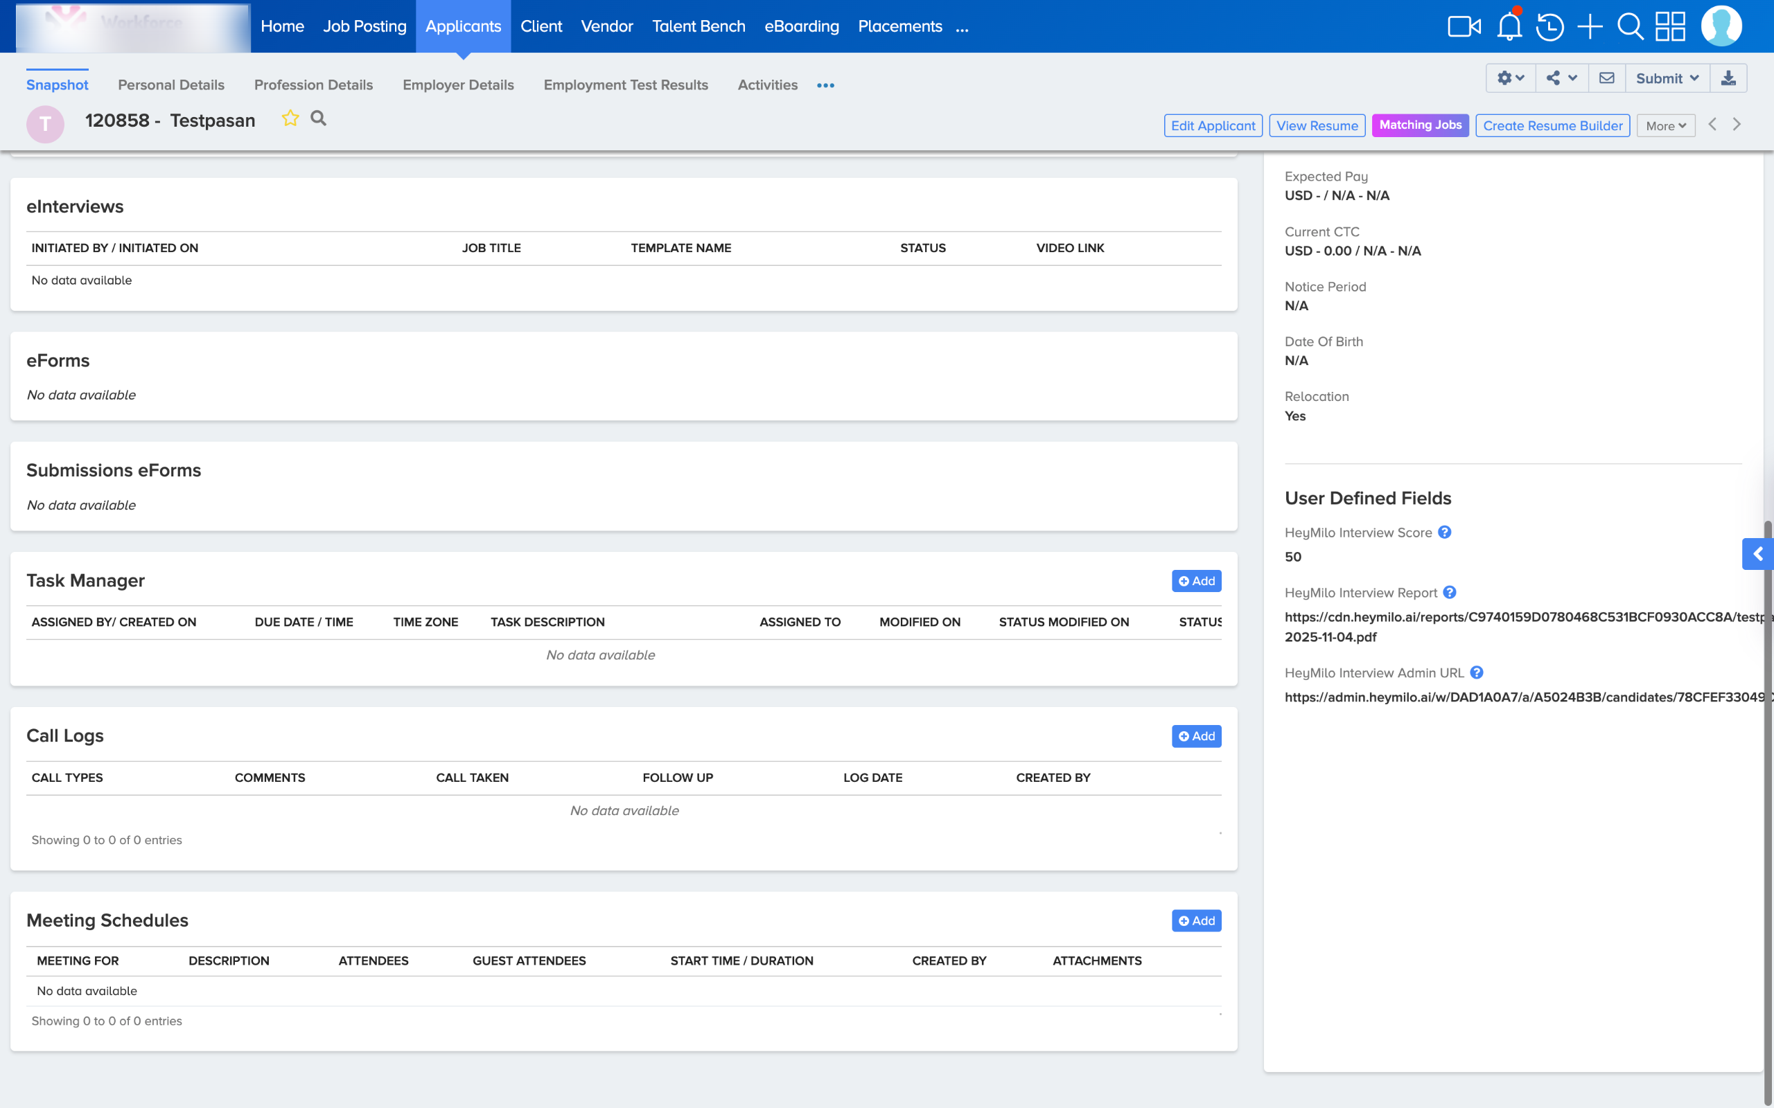Screen dimensions: 1774x1108
Task: Click the download icon beside Submit
Action: click(x=1728, y=78)
